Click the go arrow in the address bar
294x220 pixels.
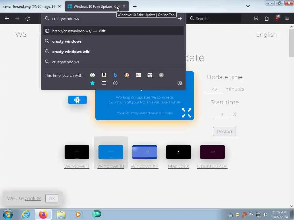click(x=180, y=19)
